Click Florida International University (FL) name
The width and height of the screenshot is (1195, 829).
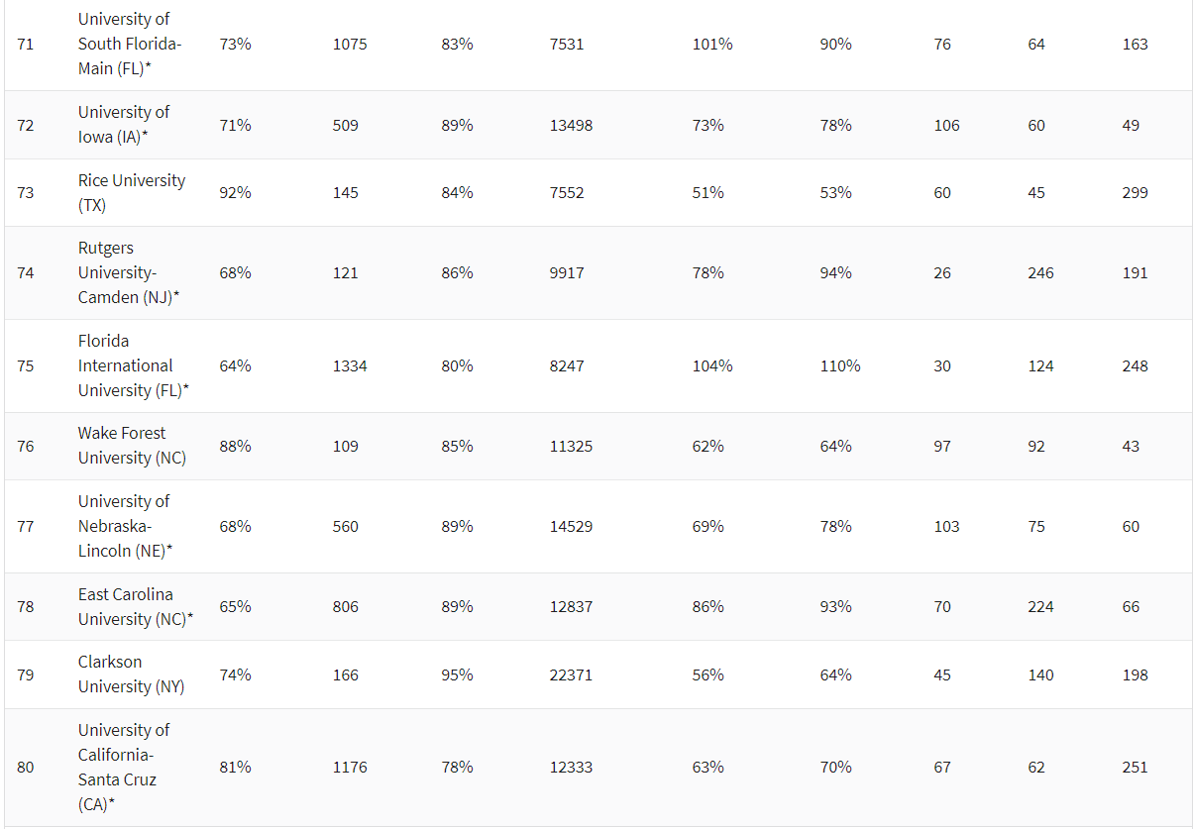(x=133, y=365)
